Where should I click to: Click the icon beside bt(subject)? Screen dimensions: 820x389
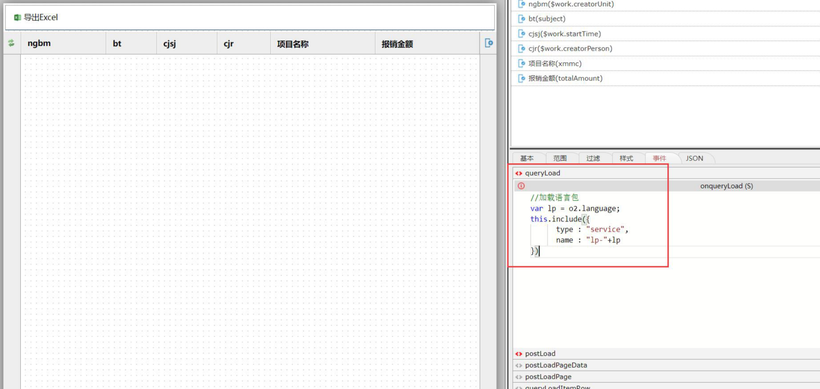(522, 19)
